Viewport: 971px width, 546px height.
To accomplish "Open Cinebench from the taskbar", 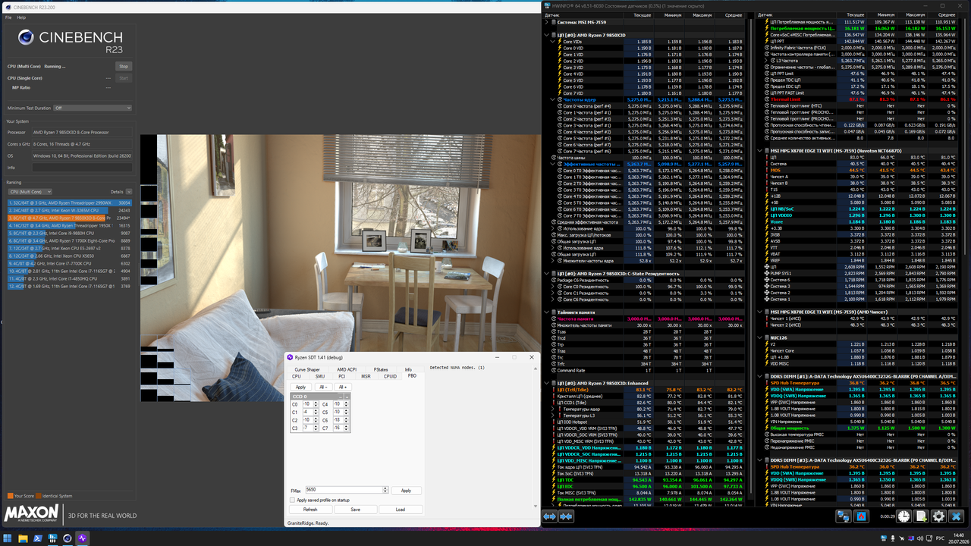I will pyautogui.click(x=66, y=538).
